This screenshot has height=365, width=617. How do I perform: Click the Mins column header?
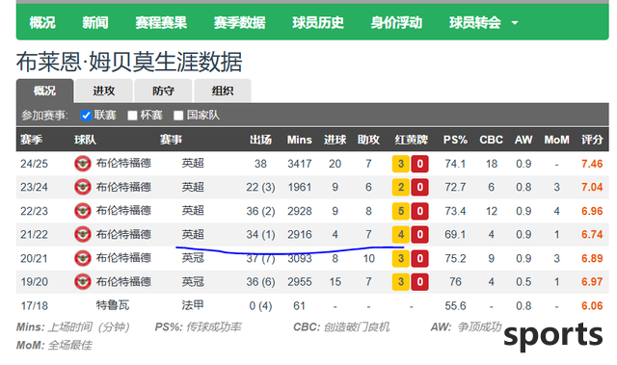[300, 140]
